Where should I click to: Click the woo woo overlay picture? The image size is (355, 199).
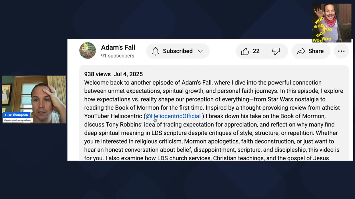[x=332, y=23]
